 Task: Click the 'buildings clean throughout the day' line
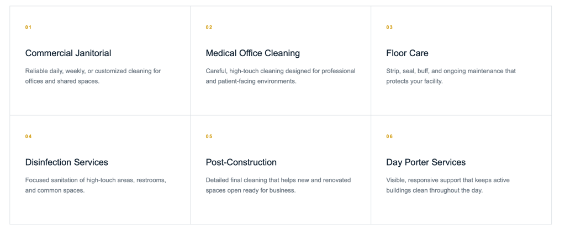click(x=434, y=190)
